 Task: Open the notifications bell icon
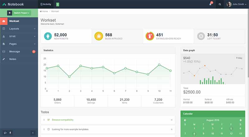[x=210, y=4]
